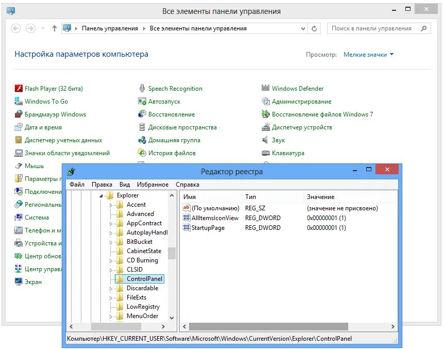Open Значки области уведомлений icon
This screenshot has height=349, width=444.
click(19, 153)
